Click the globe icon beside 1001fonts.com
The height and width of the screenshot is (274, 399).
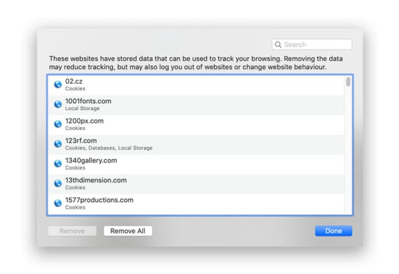coord(58,104)
